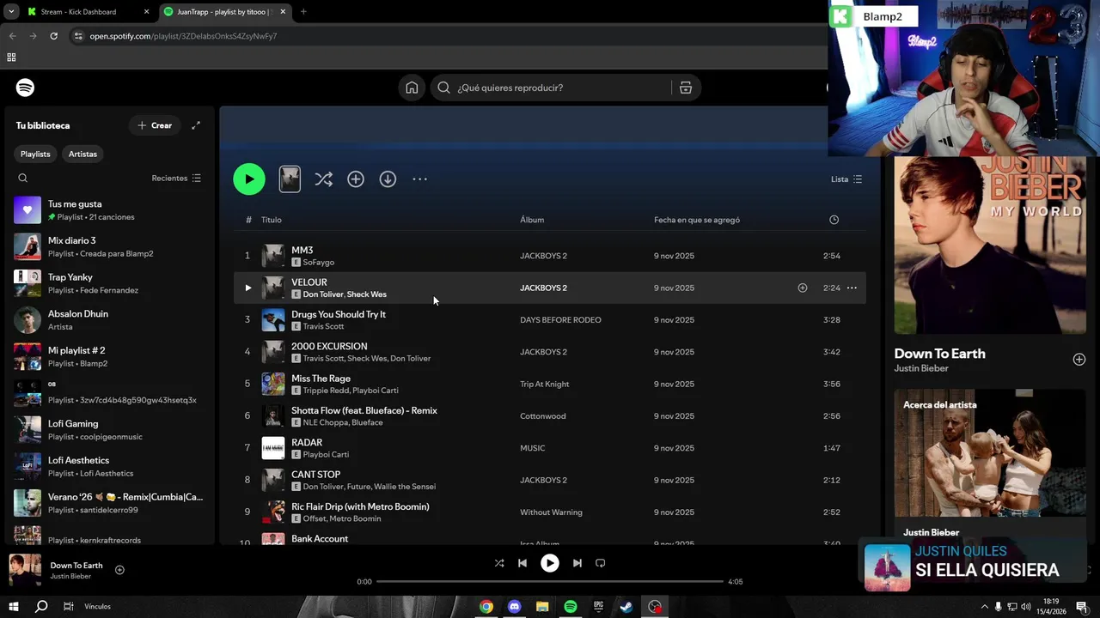Open the Browse icon in search bar

pos(686,88)
